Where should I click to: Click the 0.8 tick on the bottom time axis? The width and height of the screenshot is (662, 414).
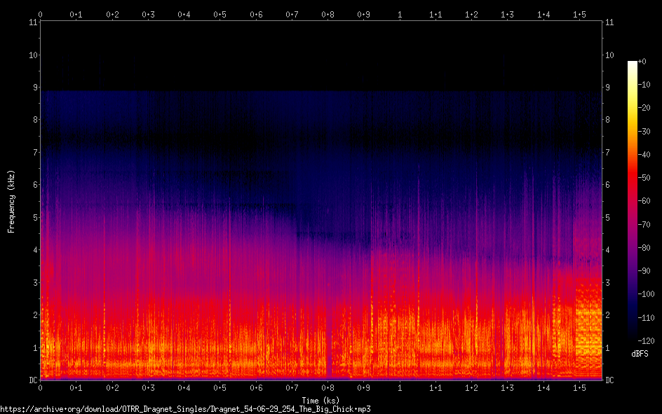coord(327,387)
